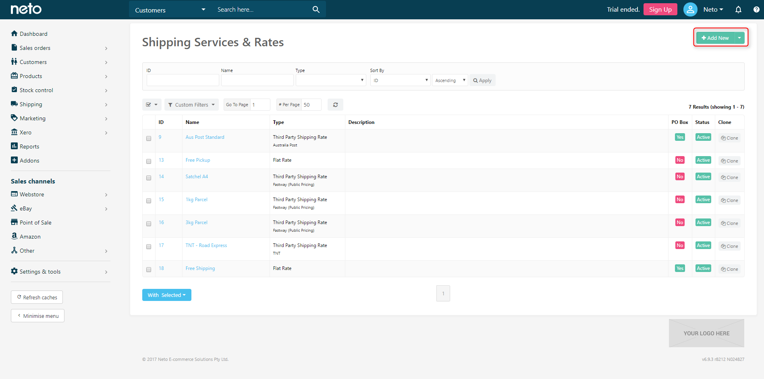Click pagination page 1 button

tap(443, 293)
